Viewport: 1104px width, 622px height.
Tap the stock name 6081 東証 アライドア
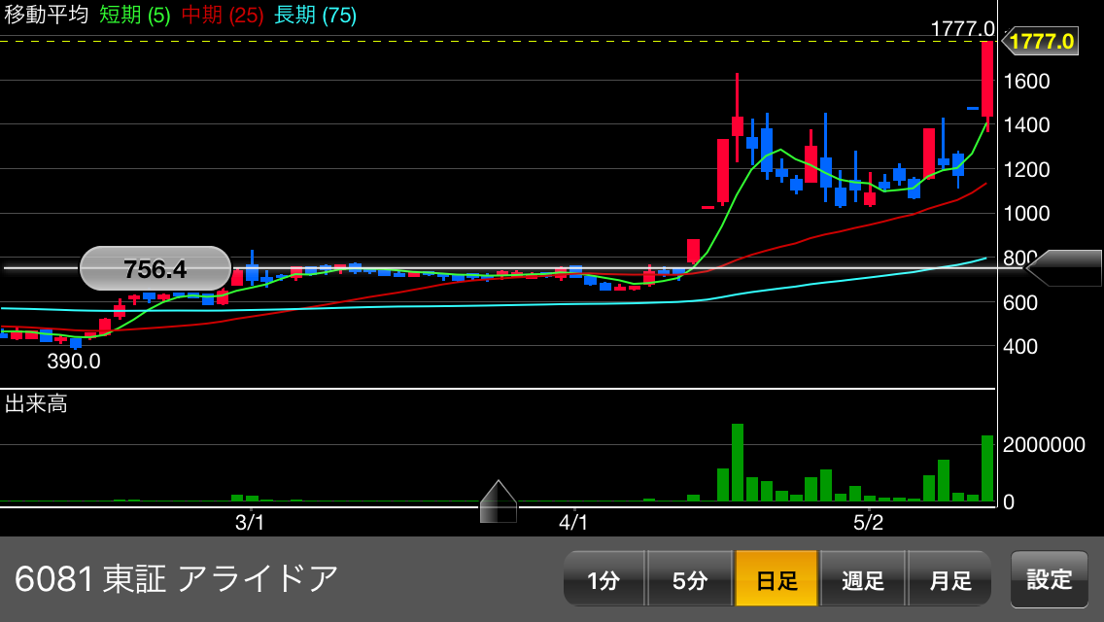(x=177, y=579)
